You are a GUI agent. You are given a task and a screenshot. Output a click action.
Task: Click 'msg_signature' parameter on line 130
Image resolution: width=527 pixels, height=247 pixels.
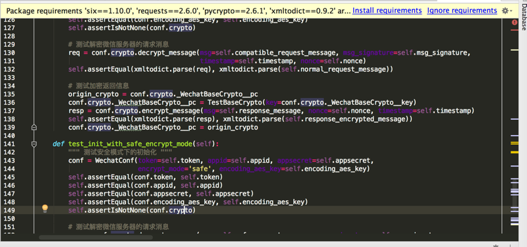[368, 53]
